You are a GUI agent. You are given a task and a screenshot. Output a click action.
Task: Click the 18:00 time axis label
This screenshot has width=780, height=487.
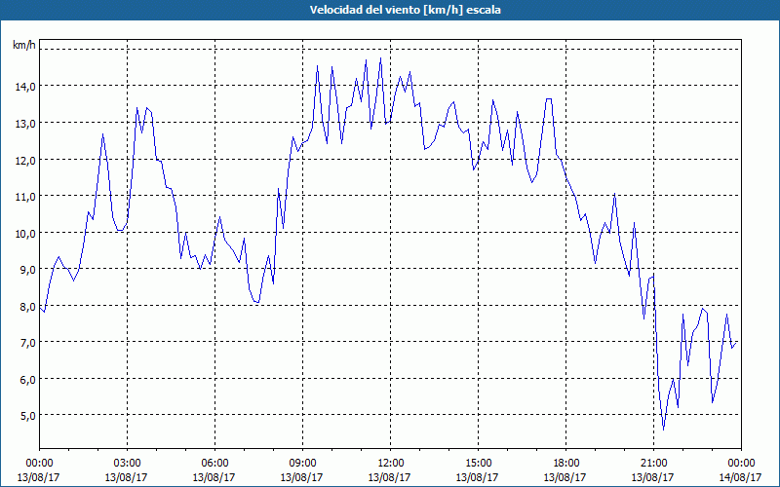pos(566,464)
